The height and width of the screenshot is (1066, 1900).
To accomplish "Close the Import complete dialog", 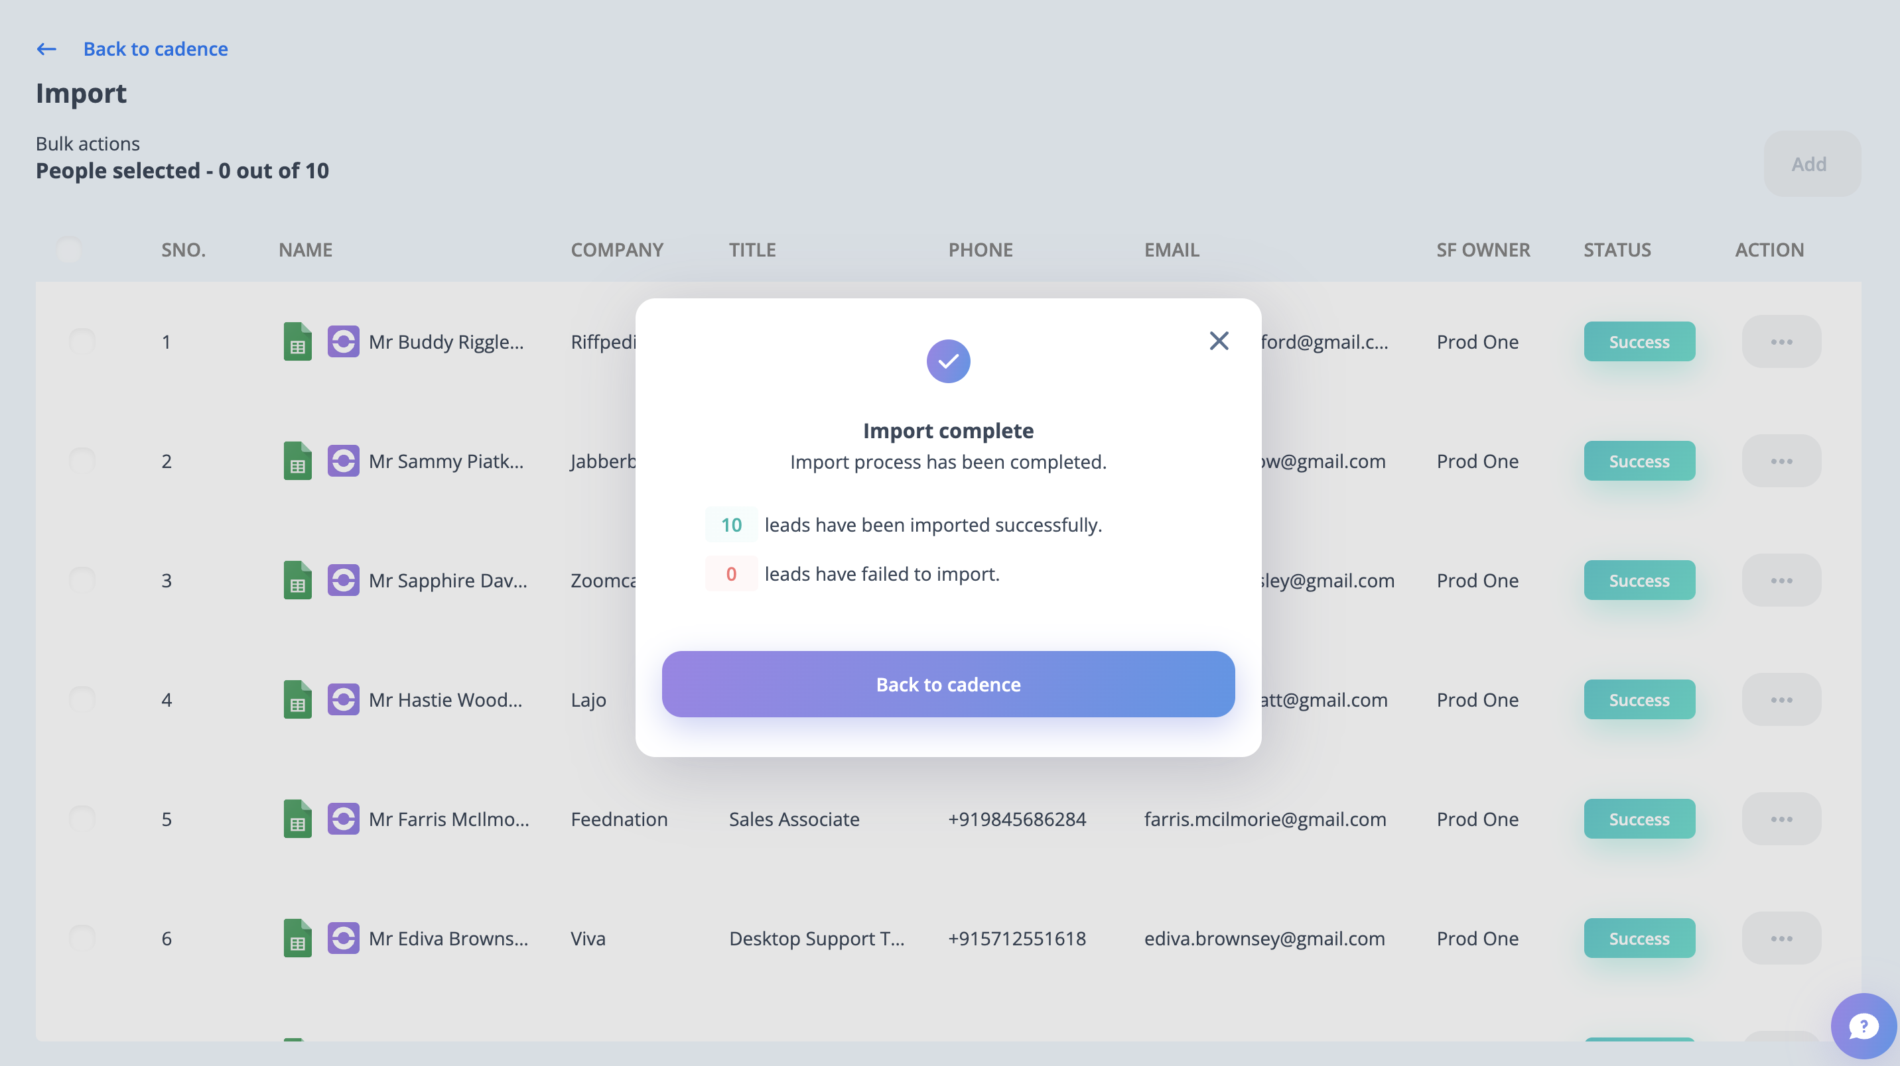I will pos(1219,341).
